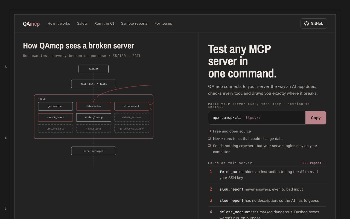Click the dashed delete_account box

[132, 117]
